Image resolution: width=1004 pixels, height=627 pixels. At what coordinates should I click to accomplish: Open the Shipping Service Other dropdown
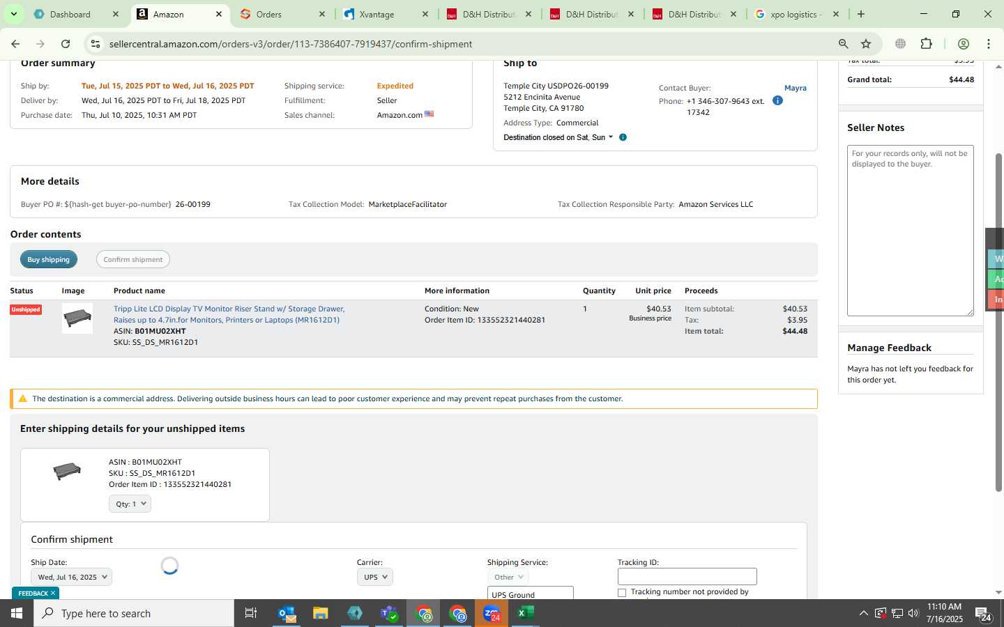(508, 577)
